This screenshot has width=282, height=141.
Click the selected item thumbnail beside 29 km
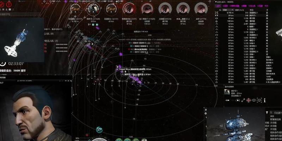click(227, 92)
